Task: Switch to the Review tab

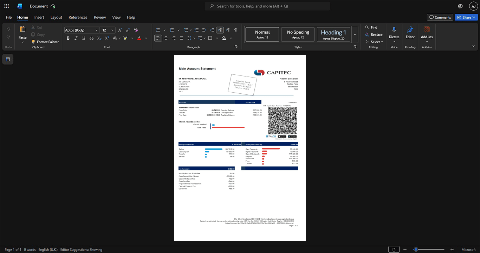Action: coord(100,17)
